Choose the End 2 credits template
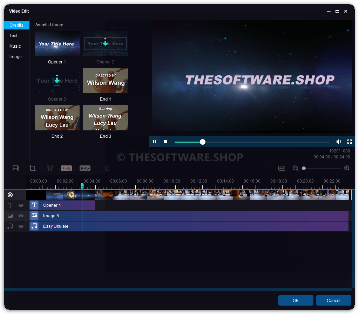 (x=57, y=118)
